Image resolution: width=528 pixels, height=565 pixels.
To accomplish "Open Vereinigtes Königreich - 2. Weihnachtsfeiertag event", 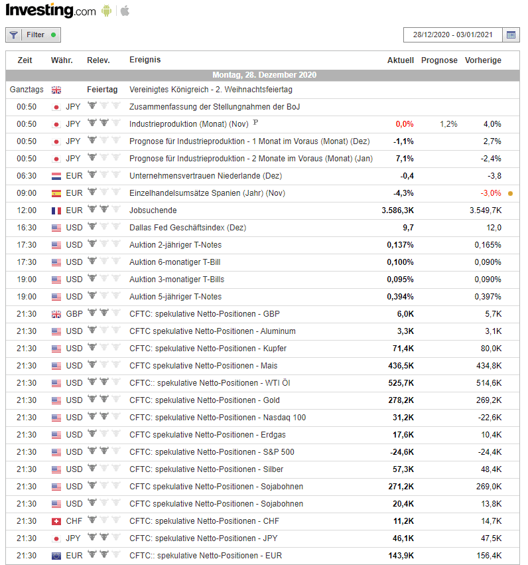I will click(211, 90).
